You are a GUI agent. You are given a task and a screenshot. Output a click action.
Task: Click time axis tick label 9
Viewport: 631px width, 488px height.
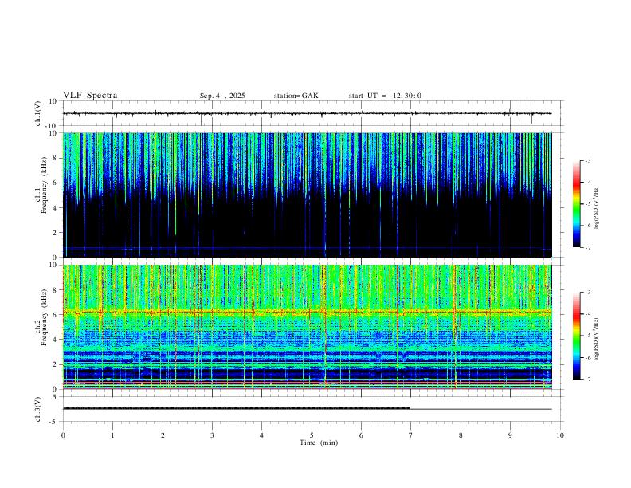tap(510, 435)
